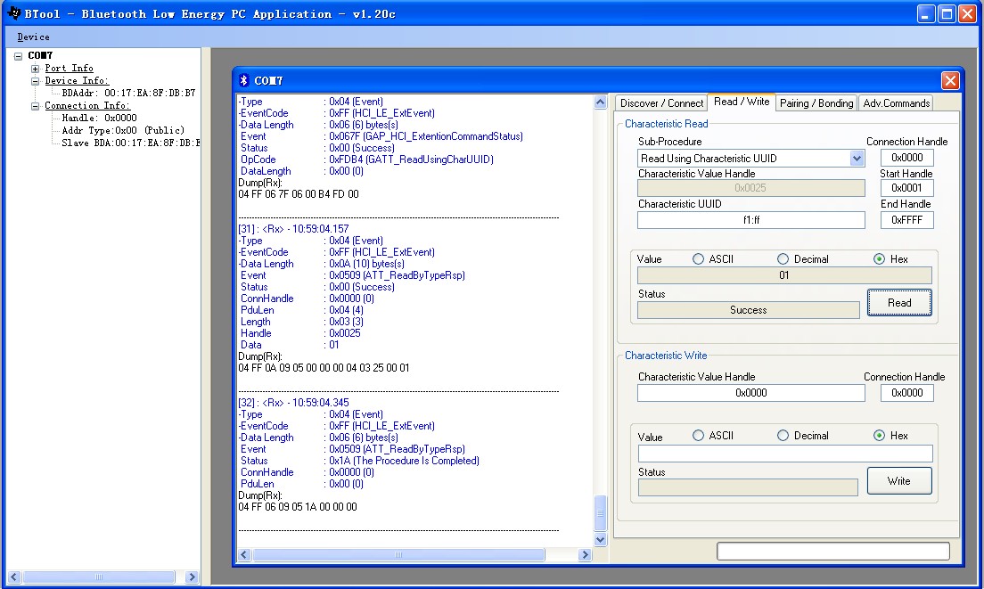Collapse the Connection Info tree node
Screen dimensions: 984x589
pos(35,106)
